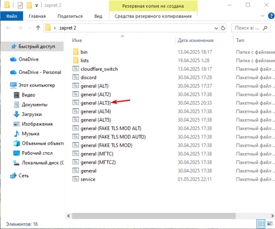Open the bin folder

click(84, 52)
